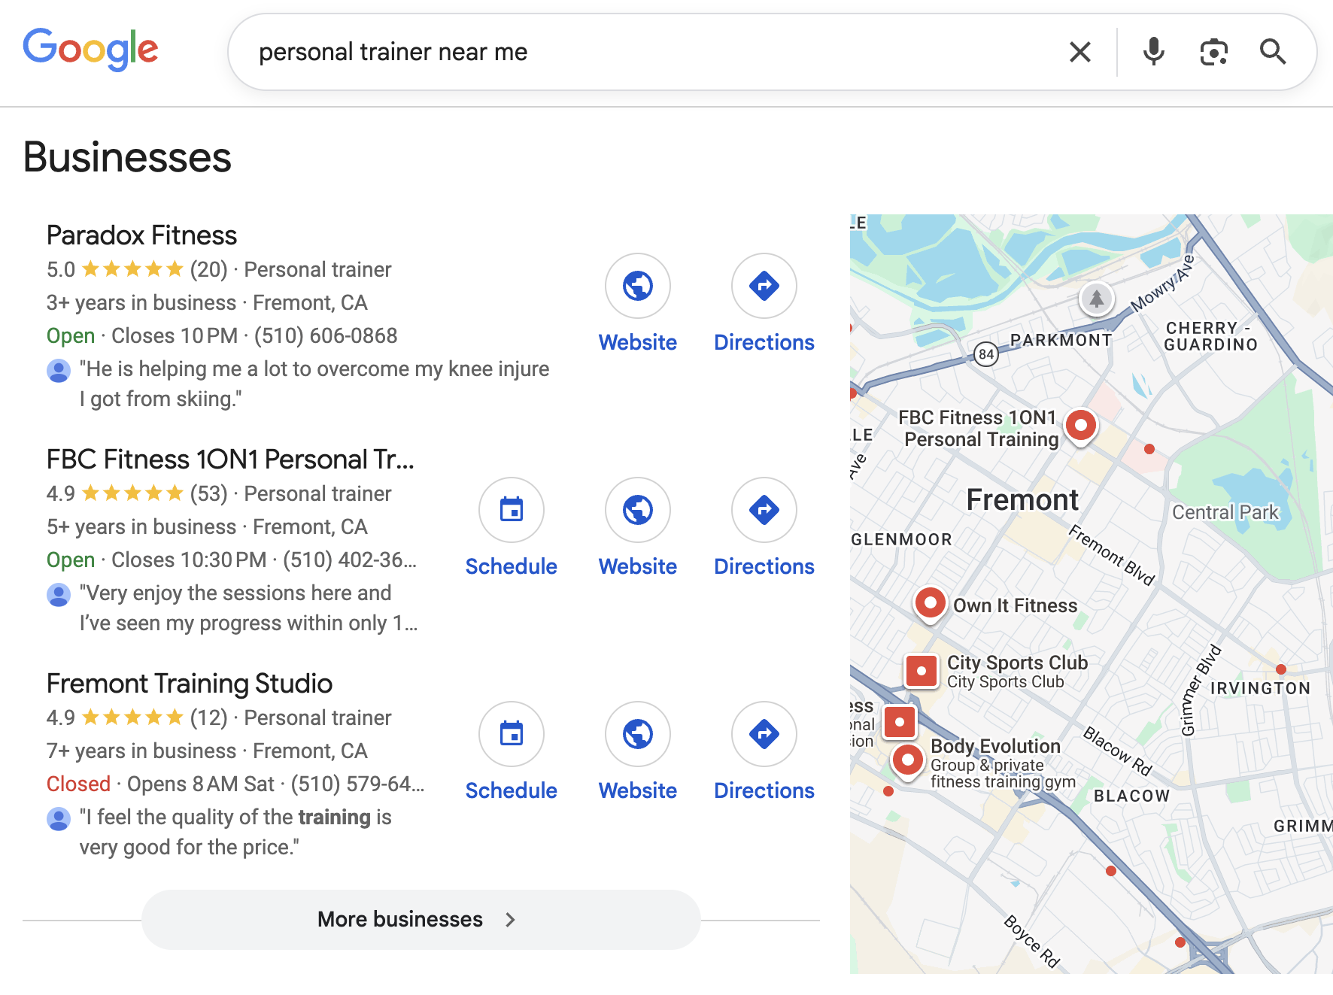Open Google Lens camera search
The height and width of the screenshot is (995, 1333).
[x=1213, y=51]
